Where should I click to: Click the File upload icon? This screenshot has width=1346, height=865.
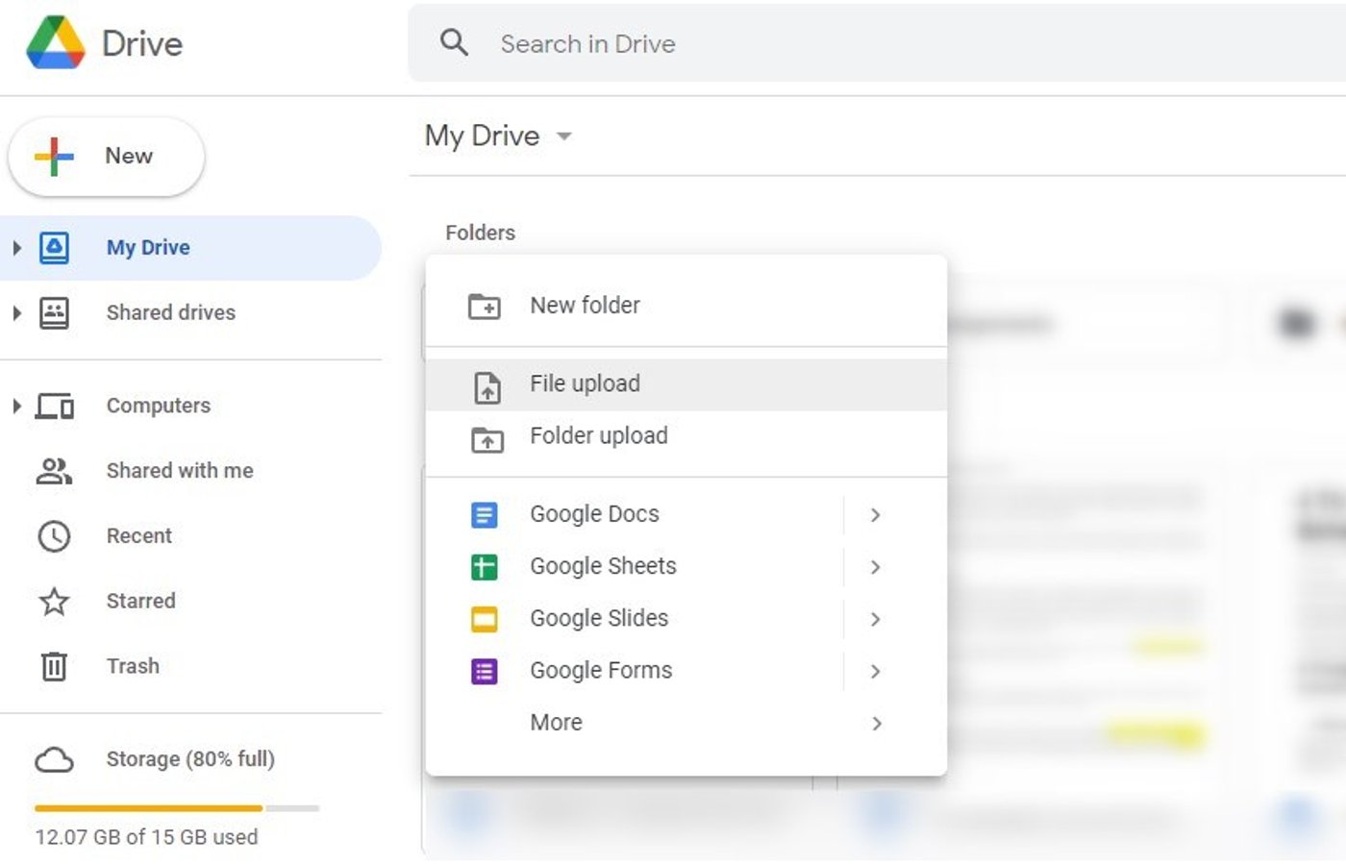click(x=487, y=386)
